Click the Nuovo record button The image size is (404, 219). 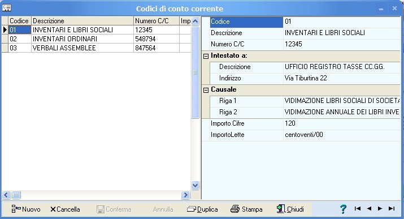point(26,209)
